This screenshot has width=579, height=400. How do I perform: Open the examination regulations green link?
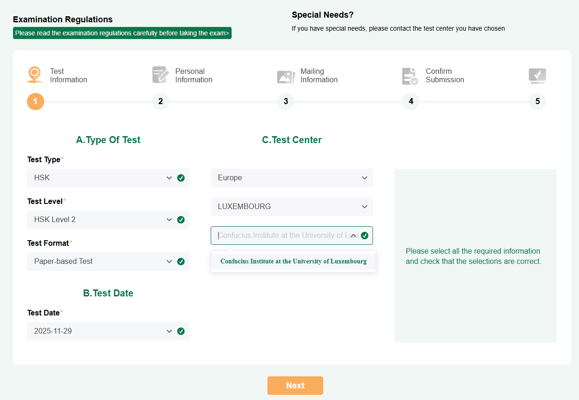122,33
